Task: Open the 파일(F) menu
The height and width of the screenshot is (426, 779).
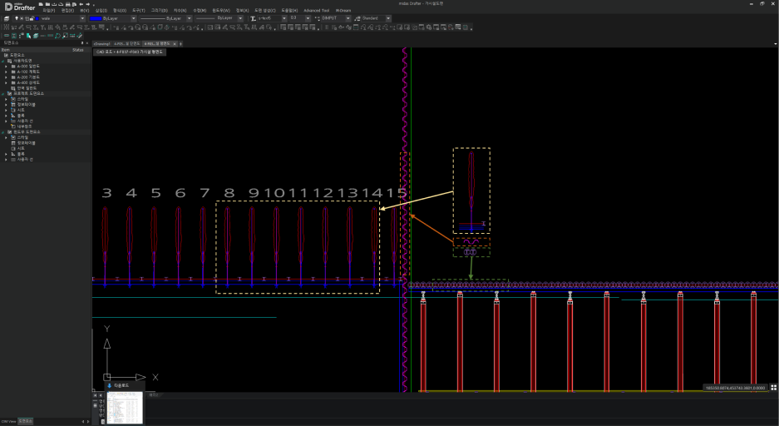Action: [x=49, y=11]
